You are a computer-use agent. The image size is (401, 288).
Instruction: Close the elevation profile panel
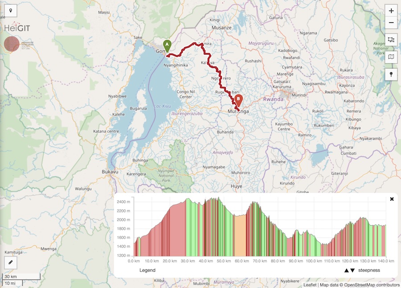click(392, 199)
